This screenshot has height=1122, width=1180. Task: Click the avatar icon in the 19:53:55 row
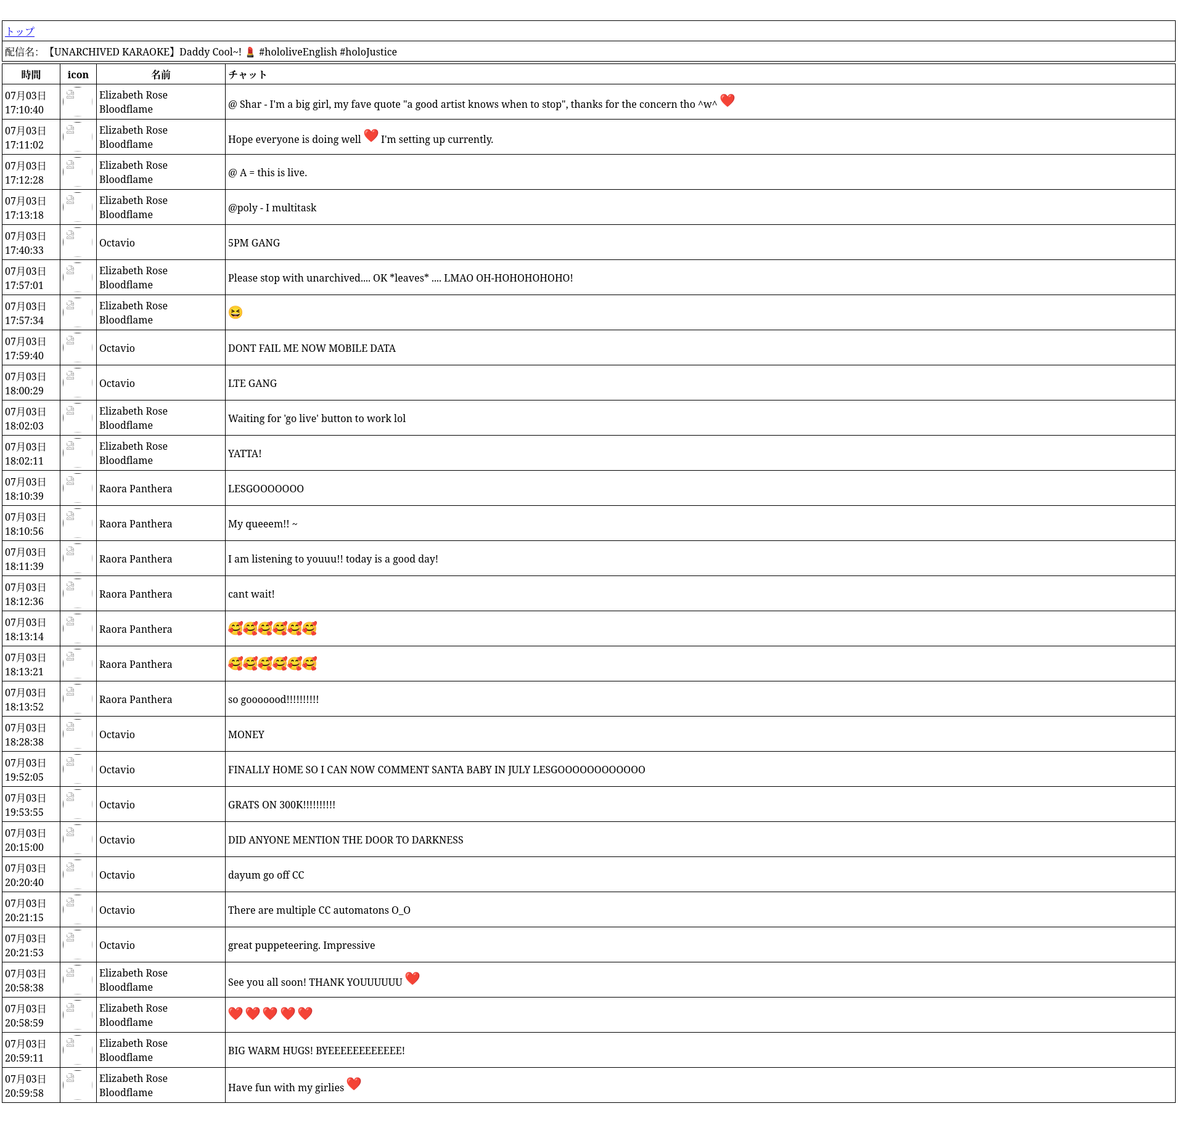[78, 804]
